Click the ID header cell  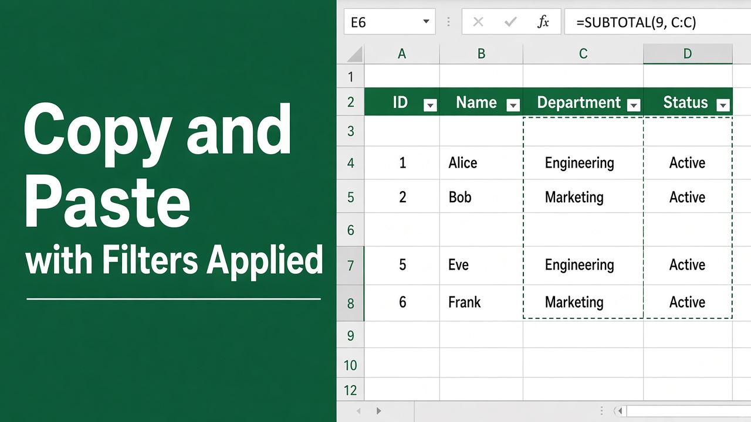coord(402,102)
